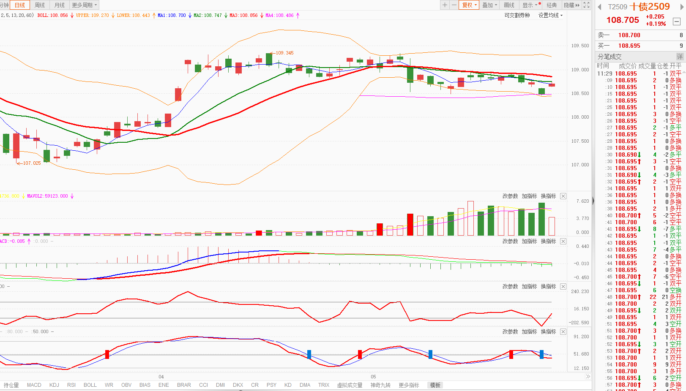Screen dimensions: 686x391
Task: Click the zoom-out minus icon in the top toolbar
Action: tap(454, 5)
